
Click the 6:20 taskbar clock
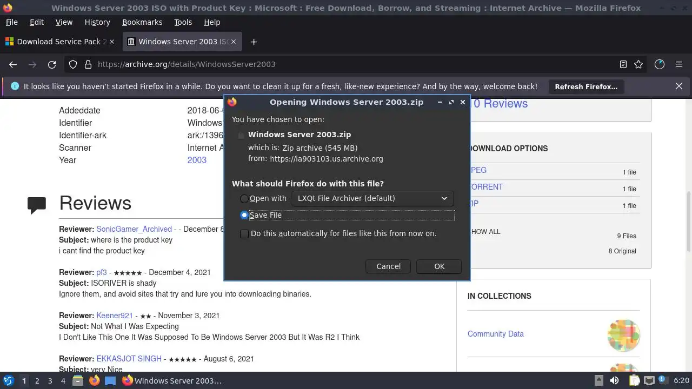tap(681, 381)
